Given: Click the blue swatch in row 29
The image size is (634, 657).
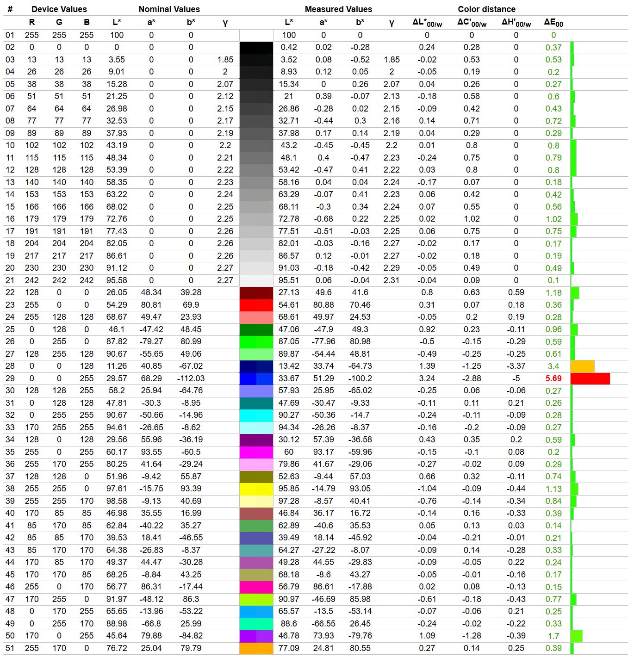Looking at the screenshot, I should tap(256, 378).
